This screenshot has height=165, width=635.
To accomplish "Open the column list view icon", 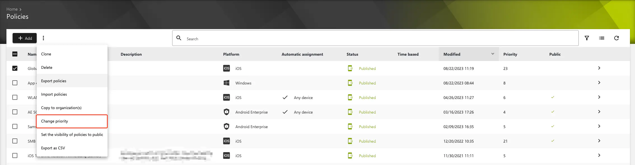I will (601, 38).
